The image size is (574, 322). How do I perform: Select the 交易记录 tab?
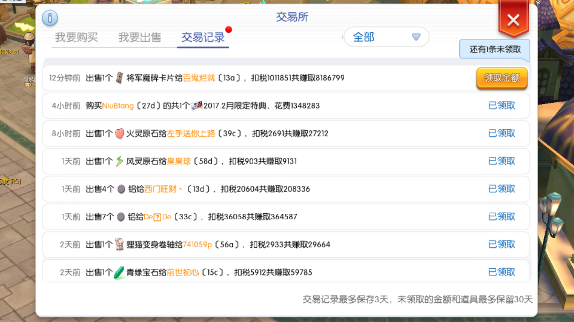click(x=203, y=37)
